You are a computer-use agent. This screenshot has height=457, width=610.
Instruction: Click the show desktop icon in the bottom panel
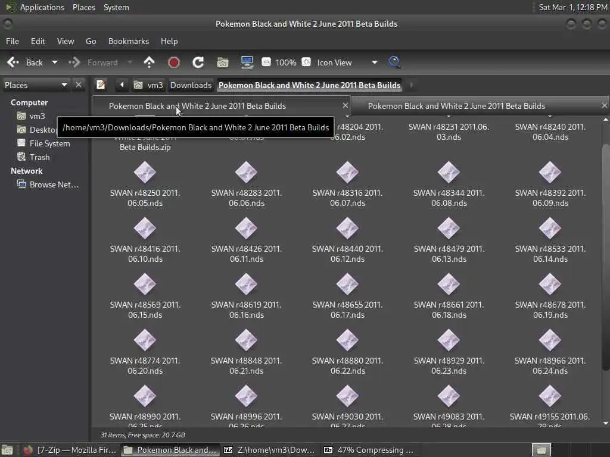7,450
